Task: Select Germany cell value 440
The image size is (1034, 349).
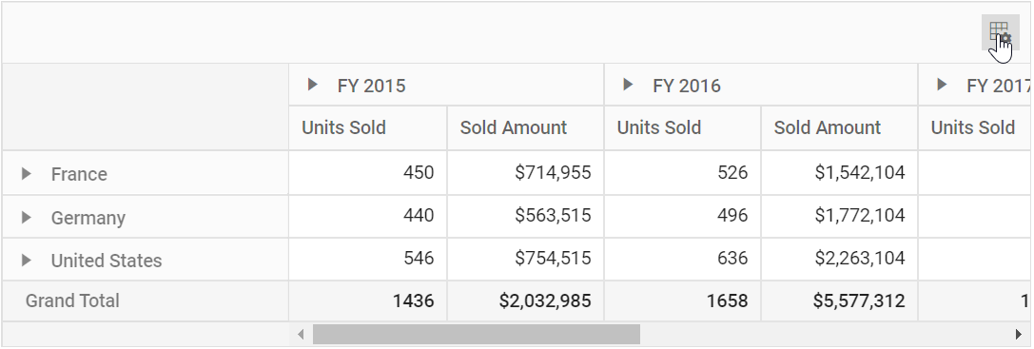Action: [x=368, y=216]
